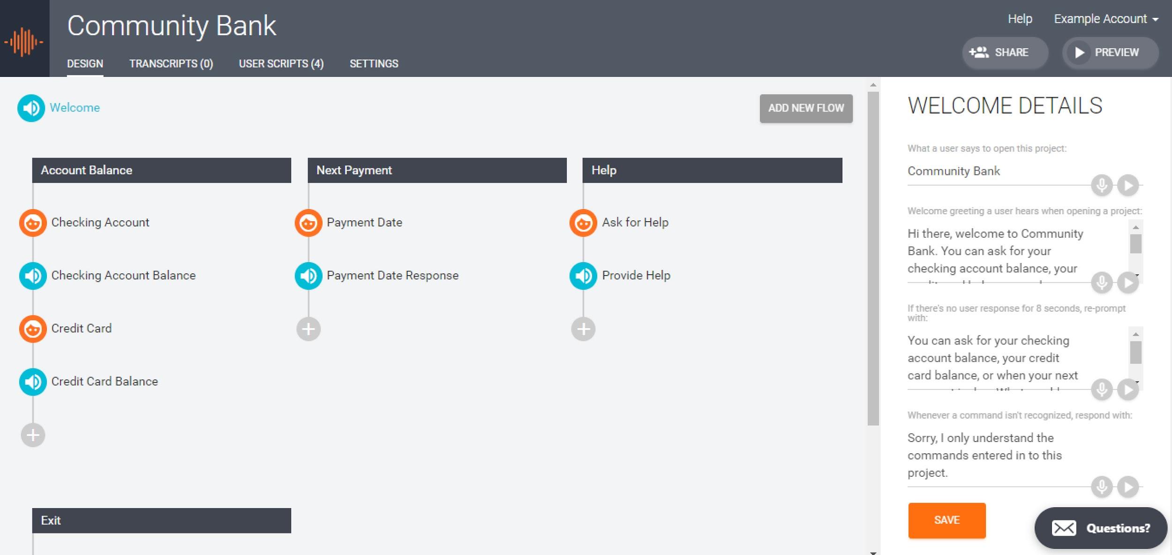
Task: Click the Preview button
Action: pyautogui.click(x=1110, y=52)
